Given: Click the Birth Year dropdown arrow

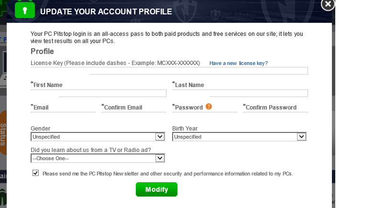Looking at the screenshot, I should (x=301, y=137).
